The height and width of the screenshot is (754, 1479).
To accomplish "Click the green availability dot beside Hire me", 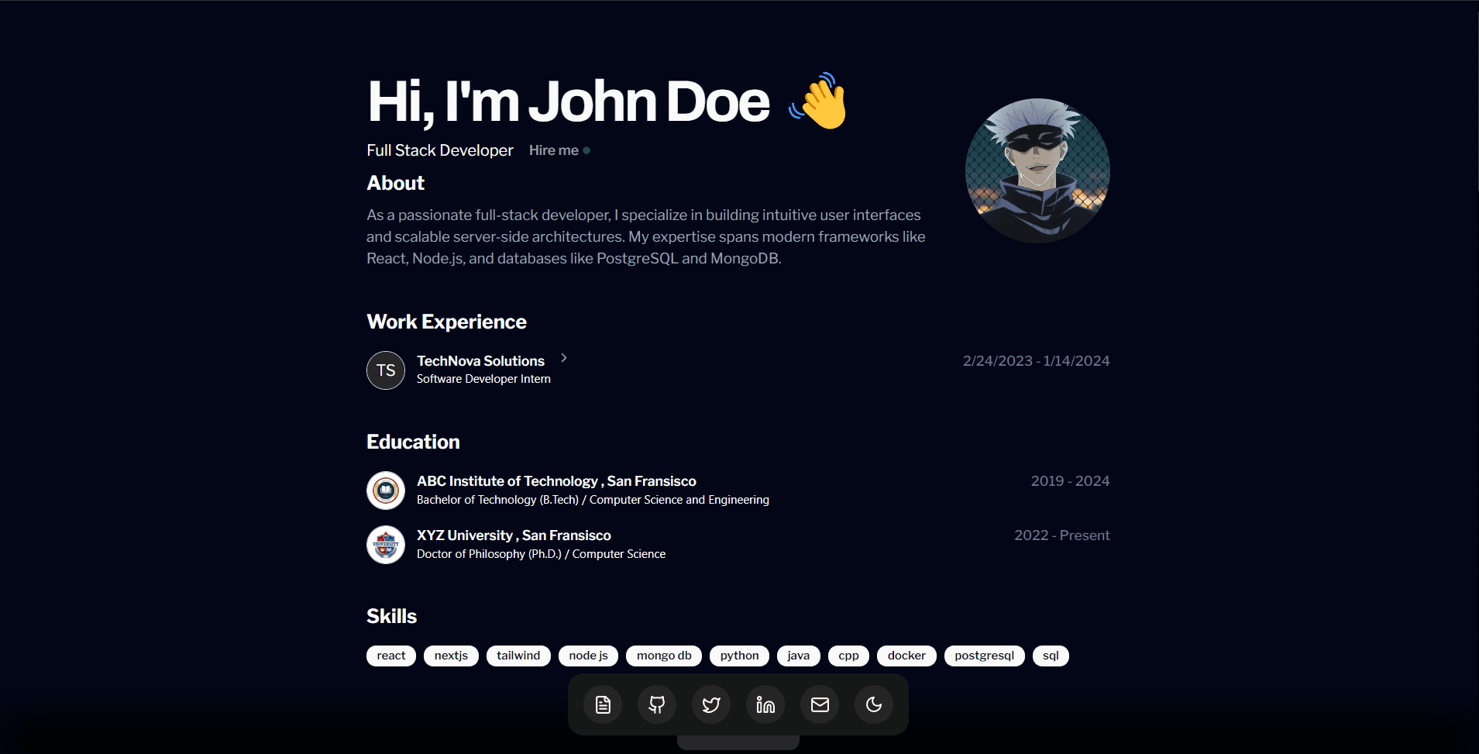I will pos(586,150).
